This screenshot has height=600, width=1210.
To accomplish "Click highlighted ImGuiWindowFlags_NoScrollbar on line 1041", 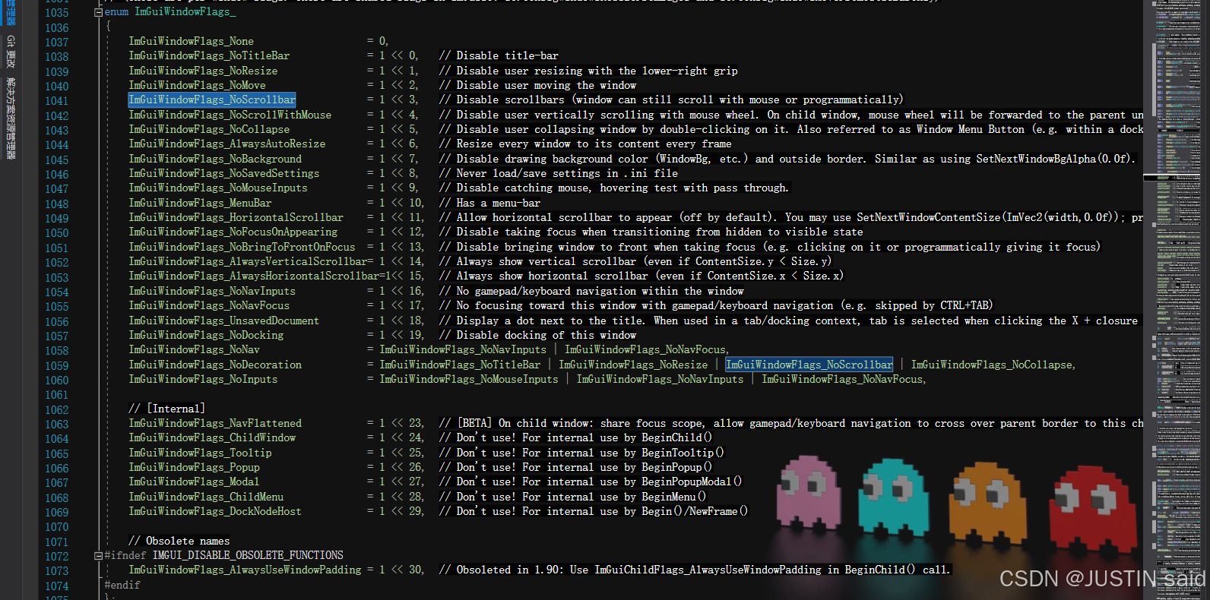I will point(211,99).
